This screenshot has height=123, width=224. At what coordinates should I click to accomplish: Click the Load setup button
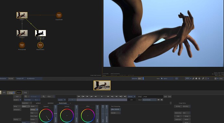coord(165,97)
